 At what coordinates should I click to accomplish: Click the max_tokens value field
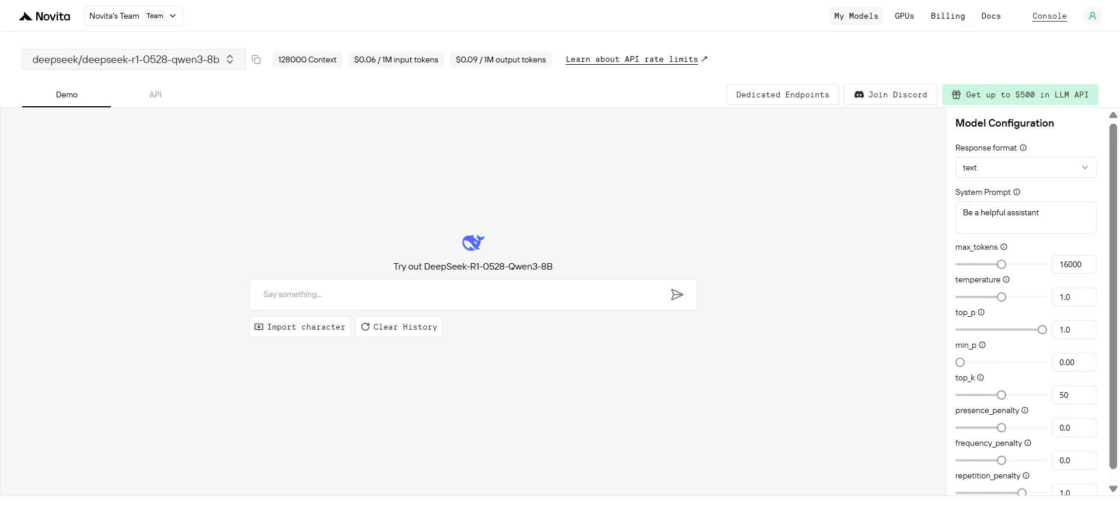coord(1074,264)
